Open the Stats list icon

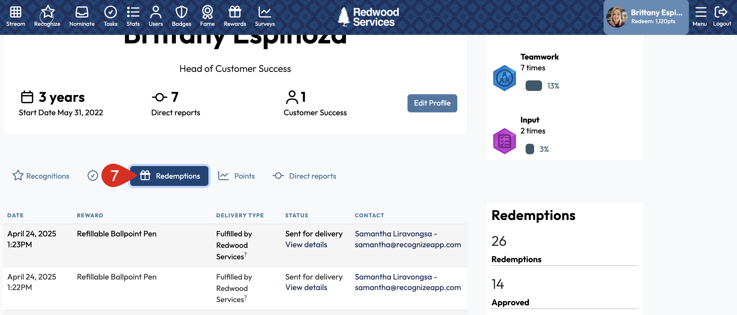point(133,12)
